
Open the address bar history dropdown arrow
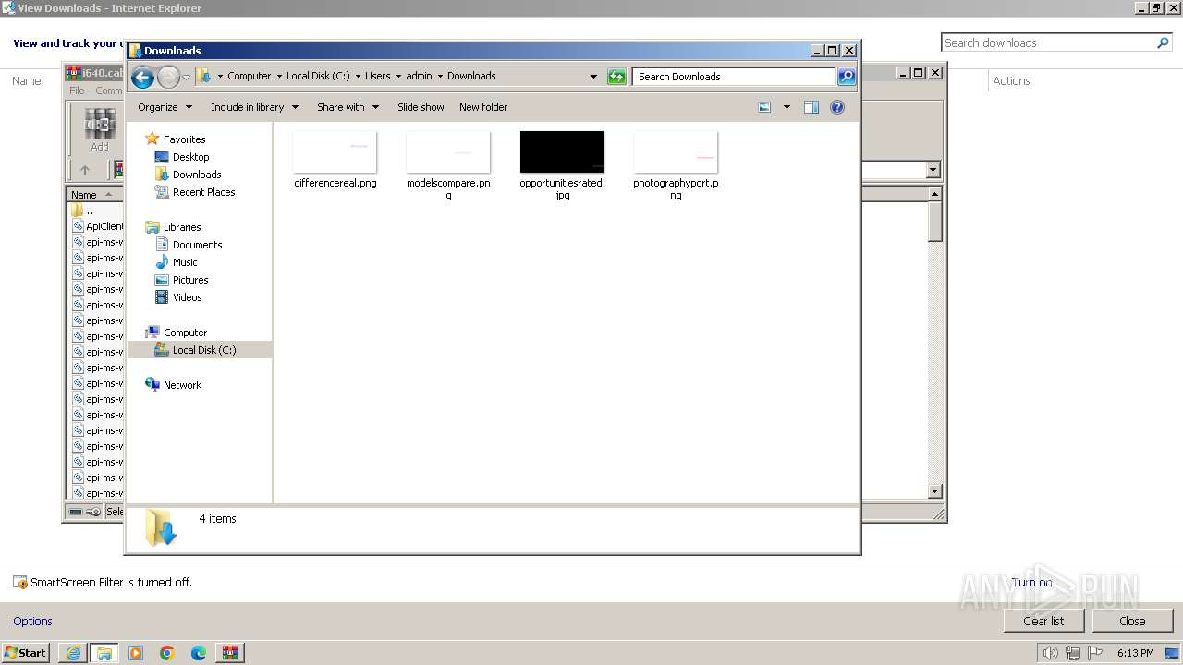click(x=593, y=77)
